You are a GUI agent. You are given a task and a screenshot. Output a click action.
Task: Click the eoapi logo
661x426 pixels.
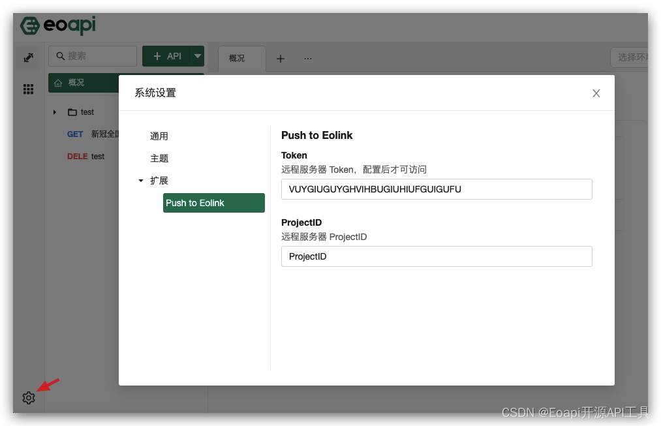click(x=58, y=25)
